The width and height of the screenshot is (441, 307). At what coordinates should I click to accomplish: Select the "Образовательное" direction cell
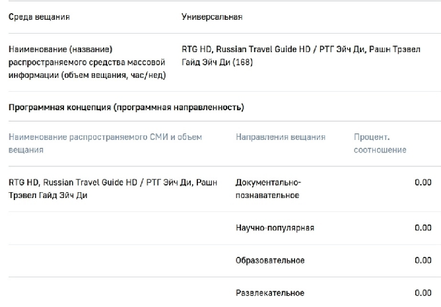pyautogui.click(x=270, y=260)
